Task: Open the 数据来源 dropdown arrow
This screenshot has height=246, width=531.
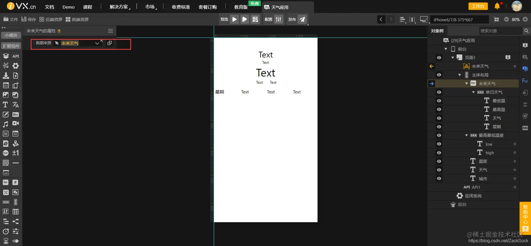Action: [97, 43]
